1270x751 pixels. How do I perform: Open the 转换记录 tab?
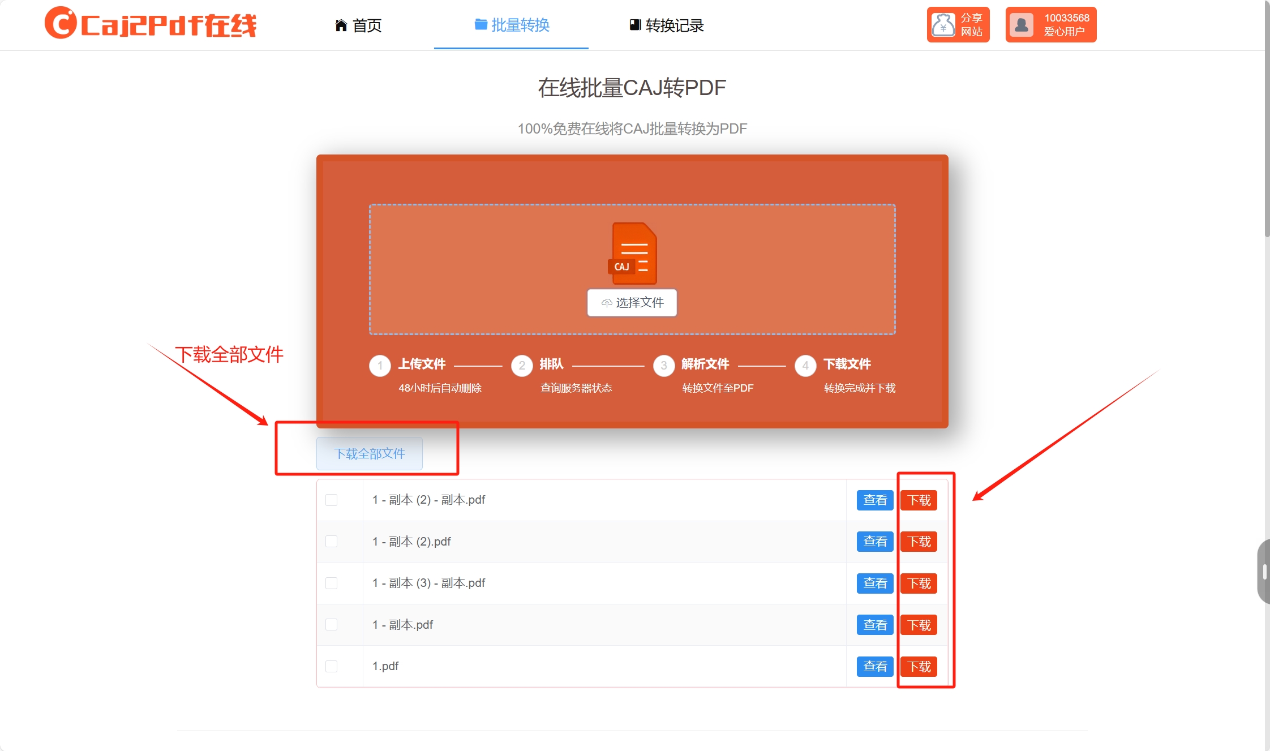point(673,24)
